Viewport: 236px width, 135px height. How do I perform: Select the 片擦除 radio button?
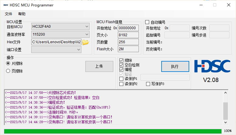pos(8,63)
